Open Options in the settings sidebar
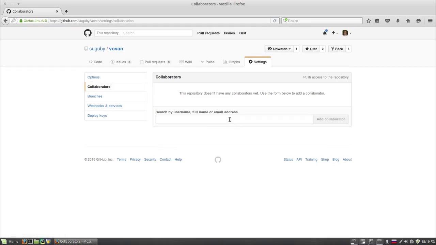 pyautogui.click(x=116, y=77)
